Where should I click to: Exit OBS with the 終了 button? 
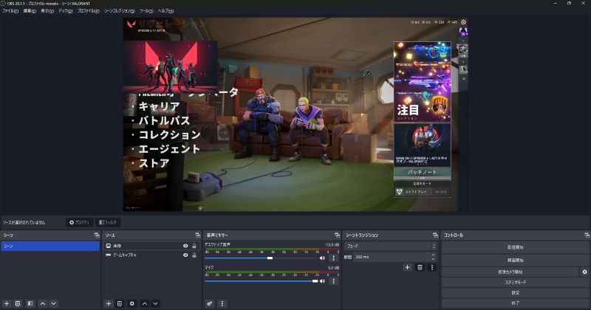pos(515,303)
